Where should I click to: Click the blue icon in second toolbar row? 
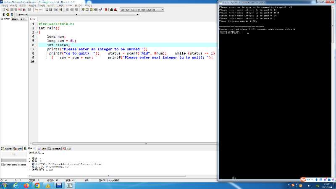(x=12, y=14)
